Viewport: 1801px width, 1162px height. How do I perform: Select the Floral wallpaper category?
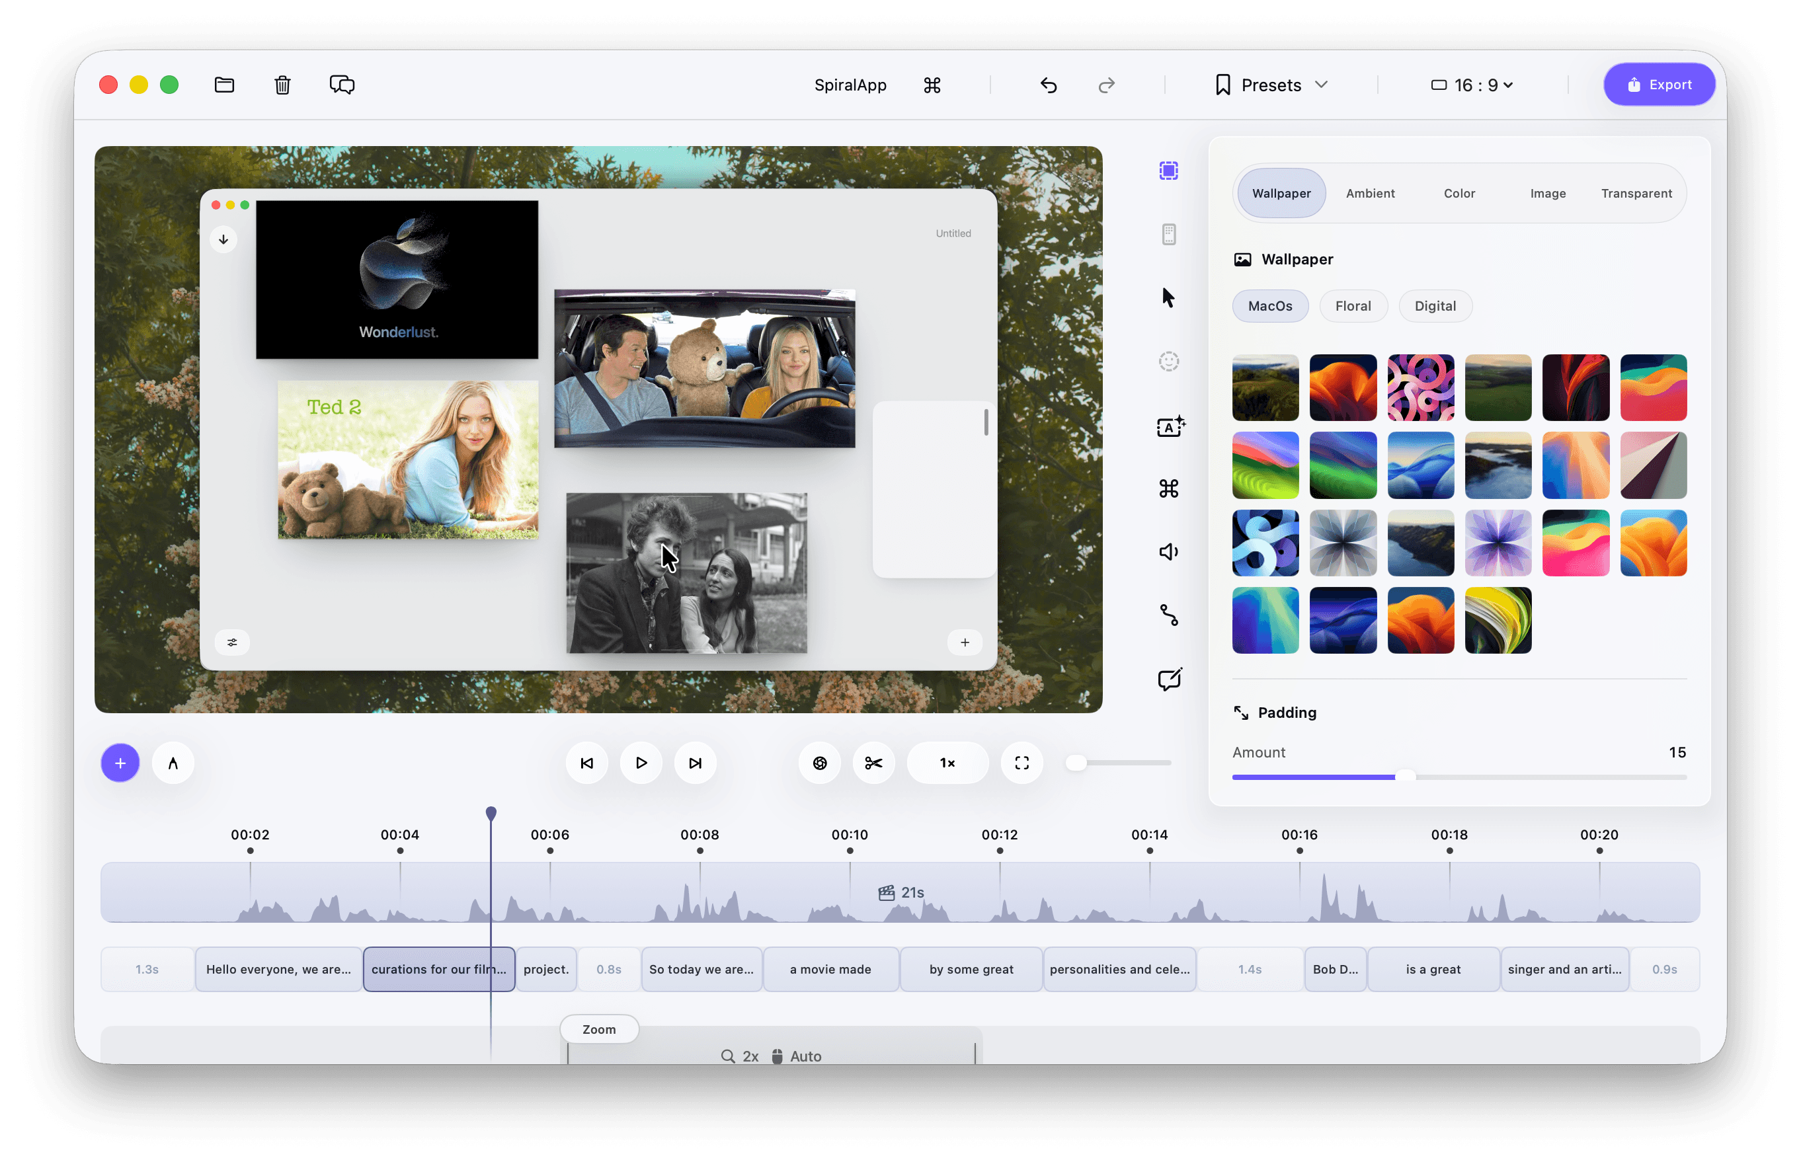1353,305
